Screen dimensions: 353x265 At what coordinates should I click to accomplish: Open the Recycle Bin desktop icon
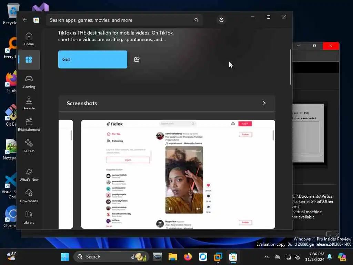[10, 14]
